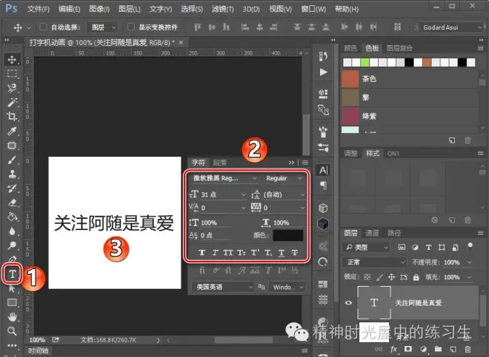This screenshot has height=357, width=489.
Task: Click the 不透明度 100% field
Action: 451,262
